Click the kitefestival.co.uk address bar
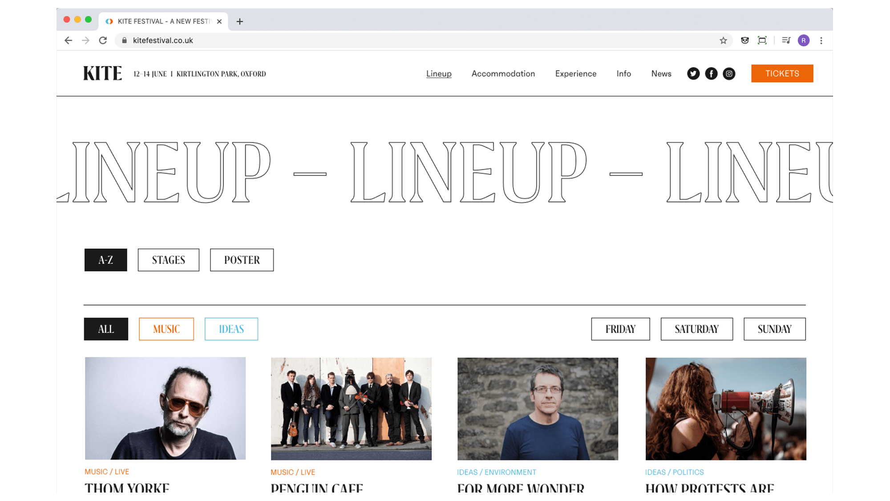 click(418, 41)
